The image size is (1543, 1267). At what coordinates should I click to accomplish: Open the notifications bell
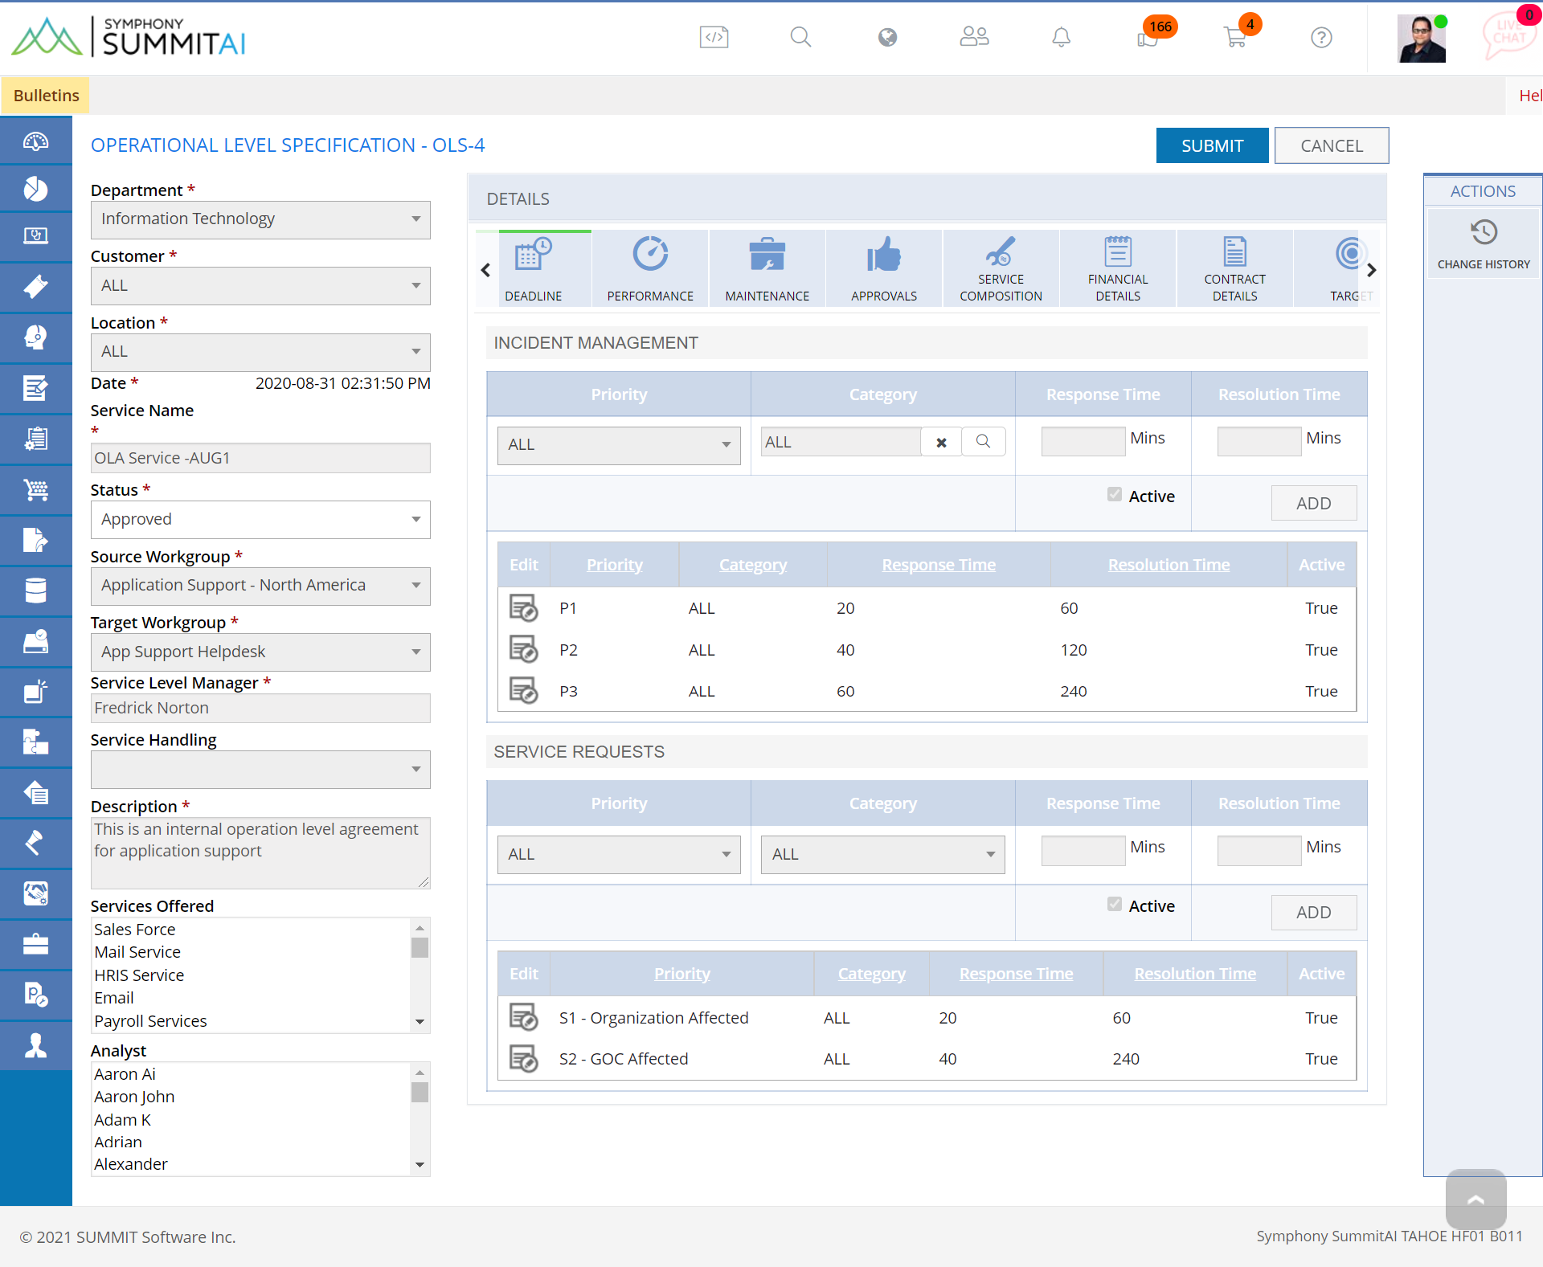point(1061,37)
